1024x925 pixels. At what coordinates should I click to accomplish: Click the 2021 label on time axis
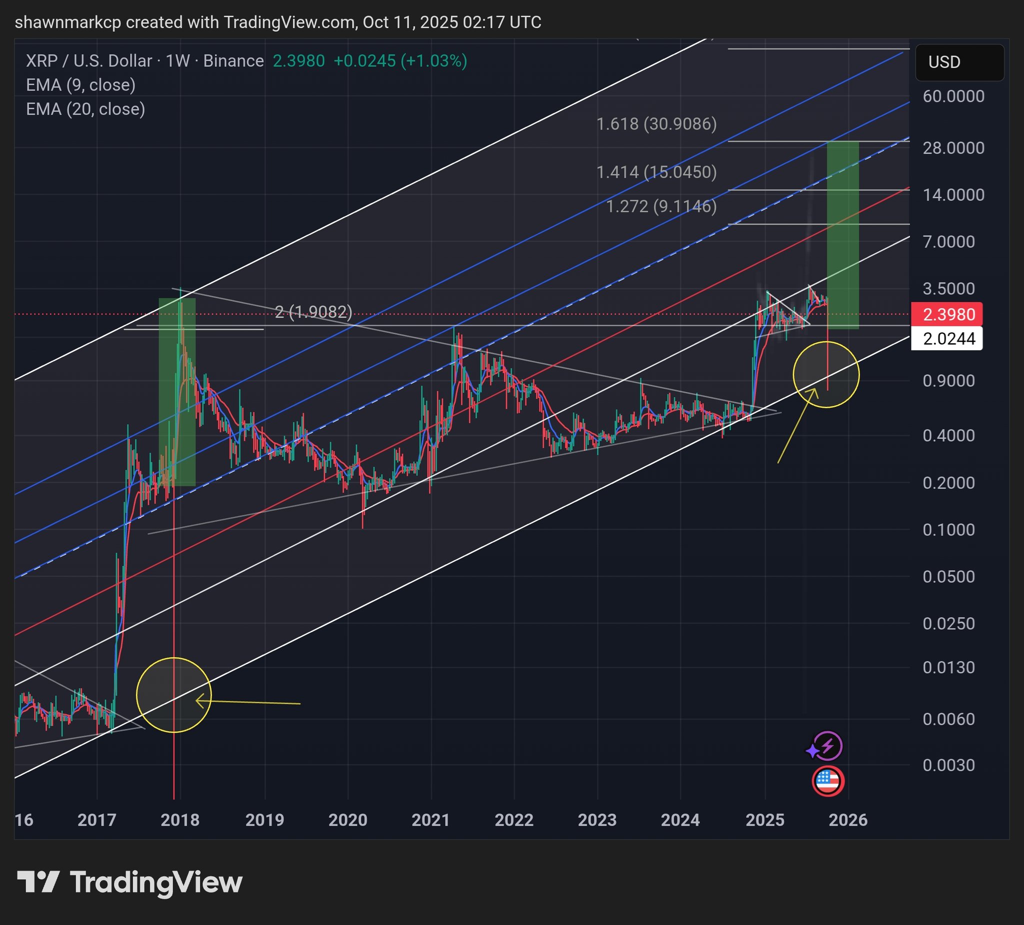coord(430,820)
